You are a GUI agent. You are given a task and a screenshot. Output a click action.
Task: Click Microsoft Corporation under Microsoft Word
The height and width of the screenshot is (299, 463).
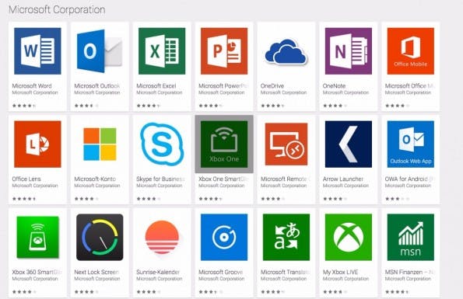coord(35,92)
